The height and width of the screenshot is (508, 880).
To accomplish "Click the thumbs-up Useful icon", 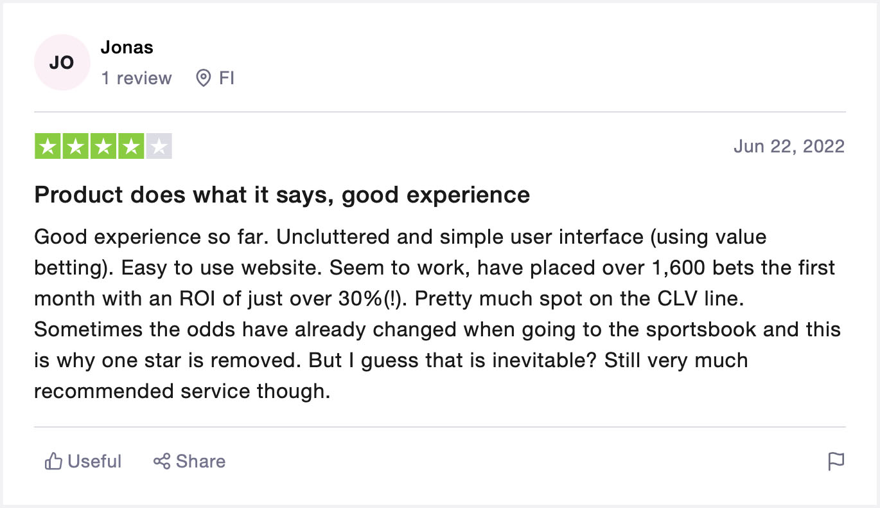I will coord(53,461).
